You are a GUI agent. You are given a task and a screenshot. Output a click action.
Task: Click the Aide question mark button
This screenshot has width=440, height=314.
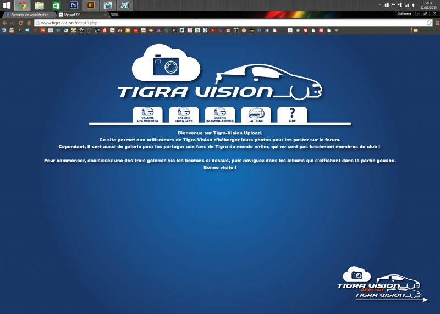[292, 114]
